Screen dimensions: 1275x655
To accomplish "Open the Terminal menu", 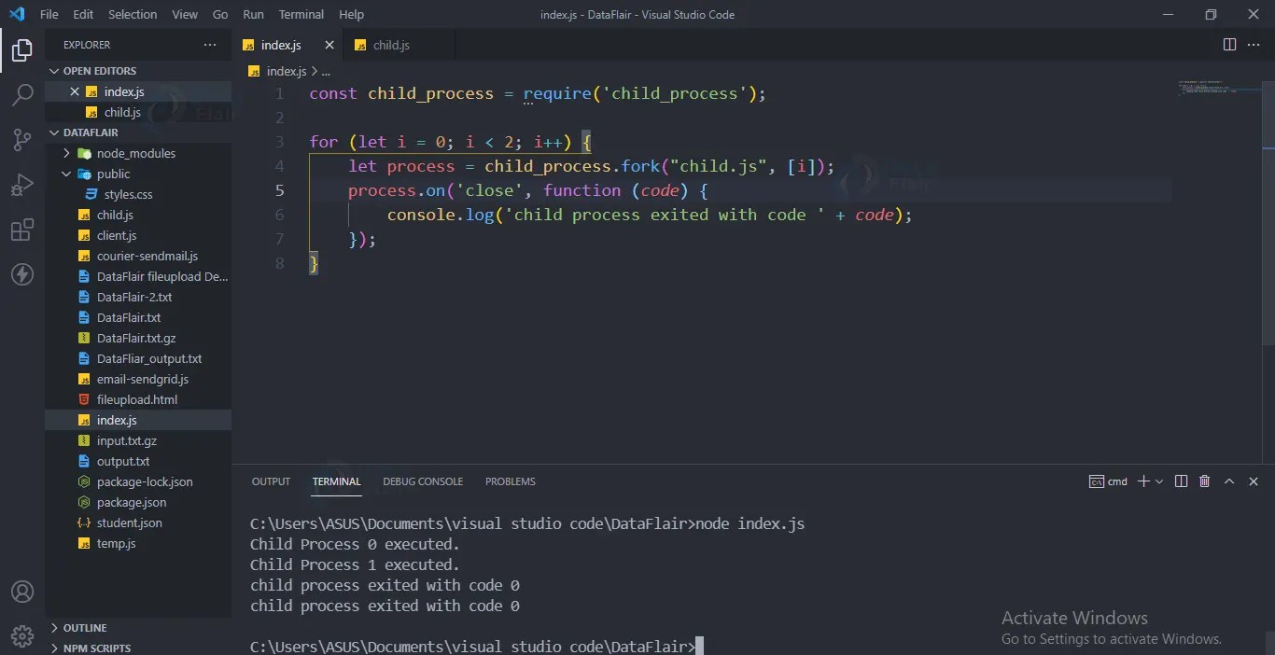I will [301, 14].
